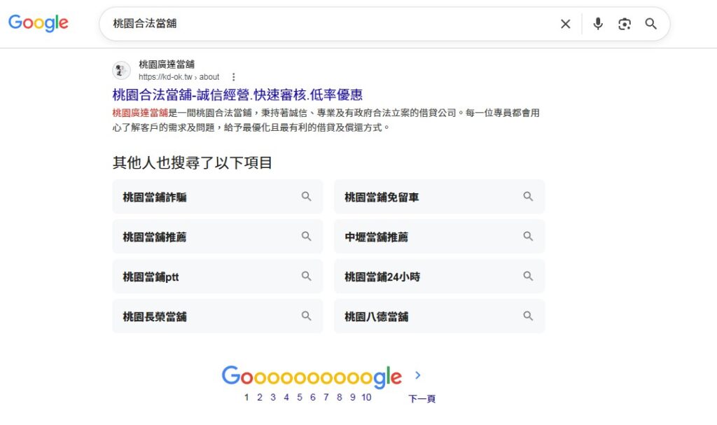Go to results page 3
The image size is (717, 425).
click(273, 397)
